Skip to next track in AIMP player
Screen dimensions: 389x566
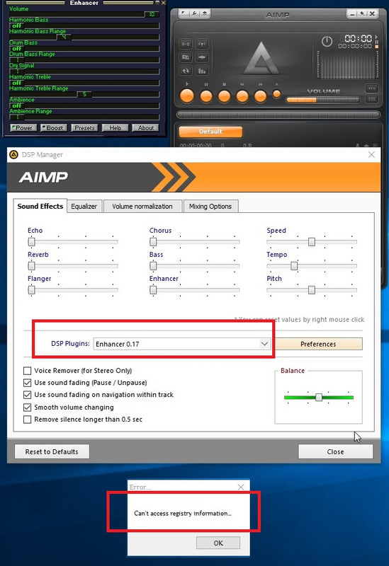(x=260, y=96)
